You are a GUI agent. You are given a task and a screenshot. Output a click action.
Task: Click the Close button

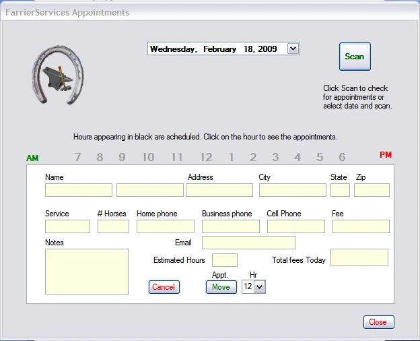coord(379,321)
